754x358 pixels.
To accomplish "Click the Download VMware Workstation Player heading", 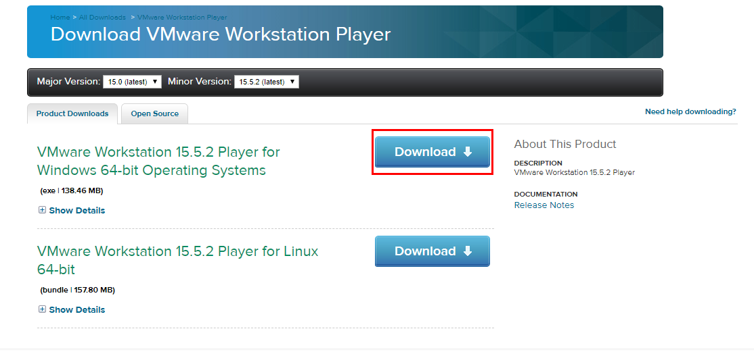I will (x=220, y=34).
